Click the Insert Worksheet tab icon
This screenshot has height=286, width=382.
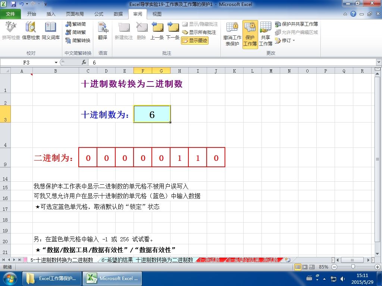(288, 260)
